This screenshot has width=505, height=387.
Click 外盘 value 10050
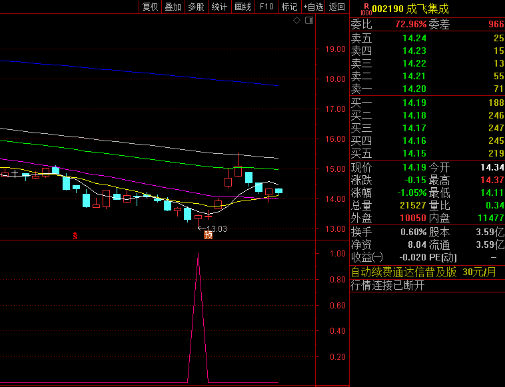coord(413,218)
